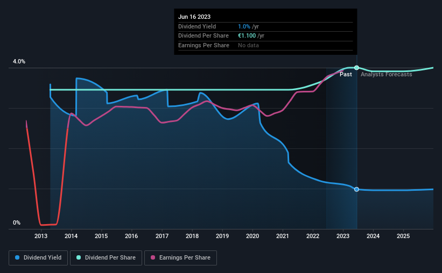Click the 2016 x-axis label
This screenshot has width=442, height=273.
click(x=131, y=236)
